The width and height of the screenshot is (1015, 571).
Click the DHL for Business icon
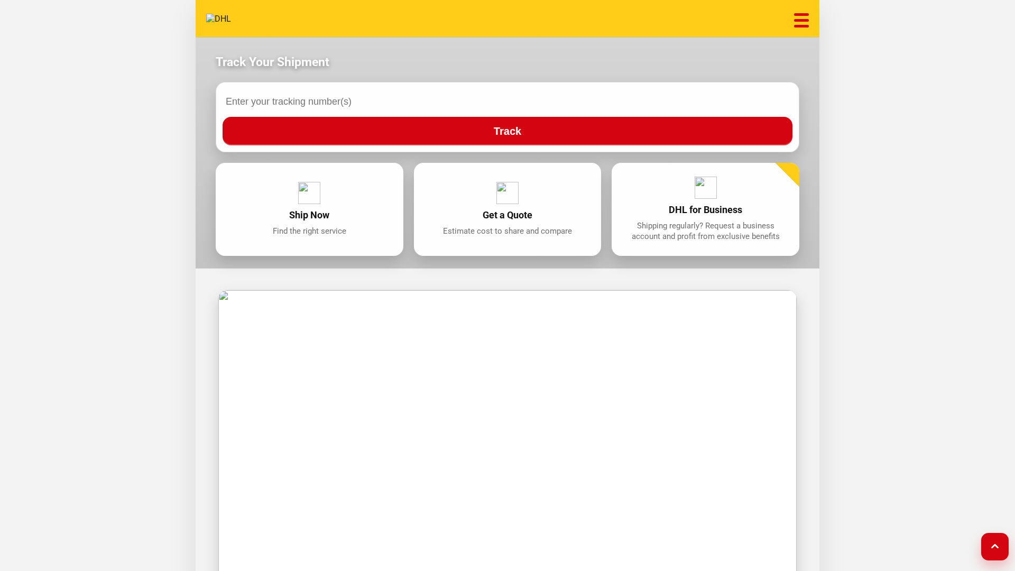(x=706, y=188)
